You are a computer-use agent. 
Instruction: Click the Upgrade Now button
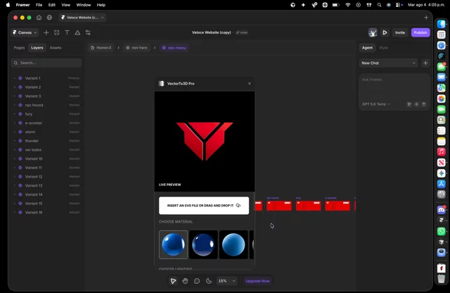coord(257,281)
